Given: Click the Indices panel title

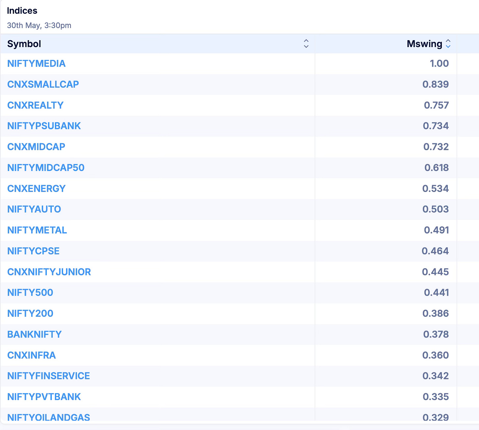Looking at the screenshot, I should point(22,11).
